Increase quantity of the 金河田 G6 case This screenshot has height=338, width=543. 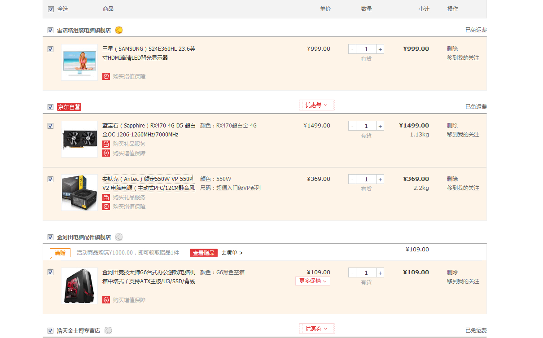click(380, 273)
